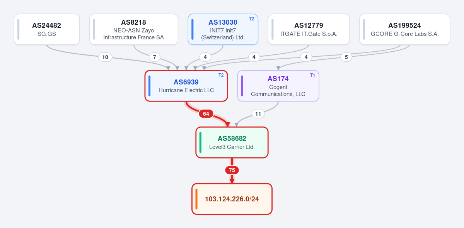Screen dimensions: 464x228
Task: Select the AS13030 INIT7 node
Action: point(223,29)
